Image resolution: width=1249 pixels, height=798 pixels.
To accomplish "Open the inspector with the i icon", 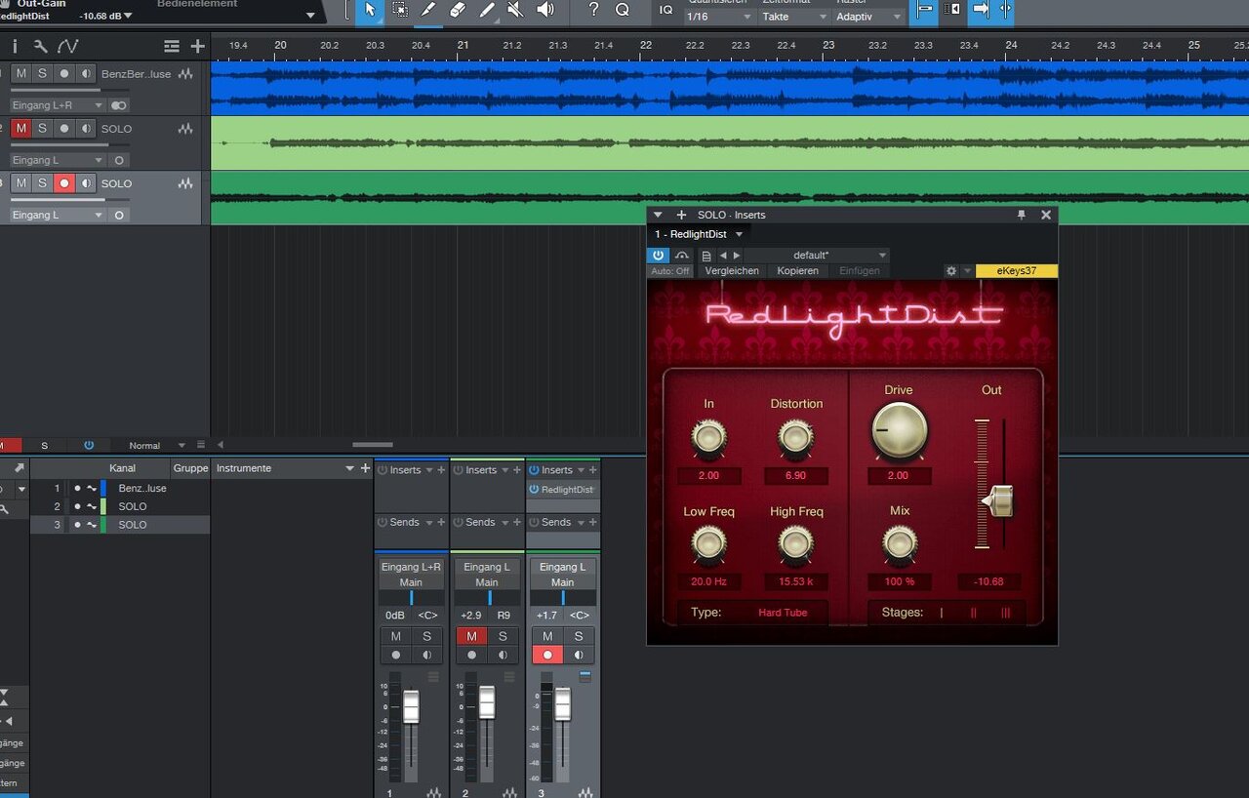I will pos(15,46).
